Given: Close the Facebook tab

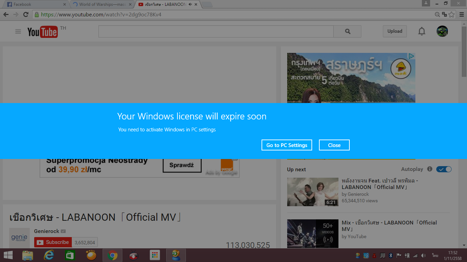Looking at the screenshot, I should point(65,4).
